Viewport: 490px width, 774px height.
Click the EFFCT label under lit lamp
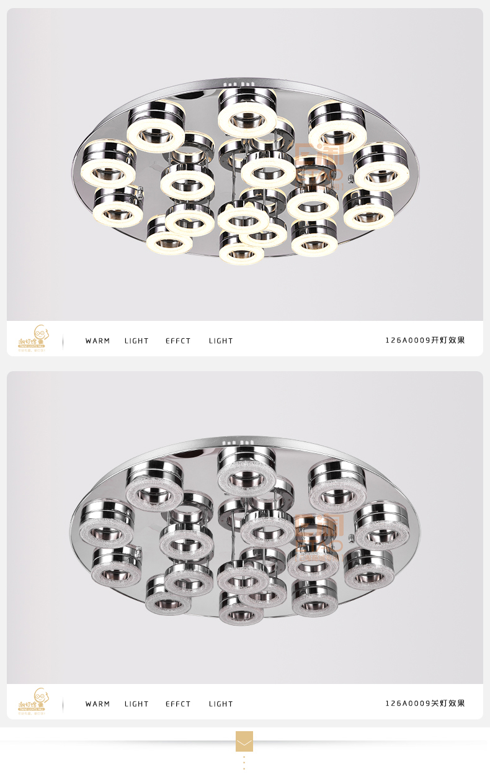tap(178, 341)
